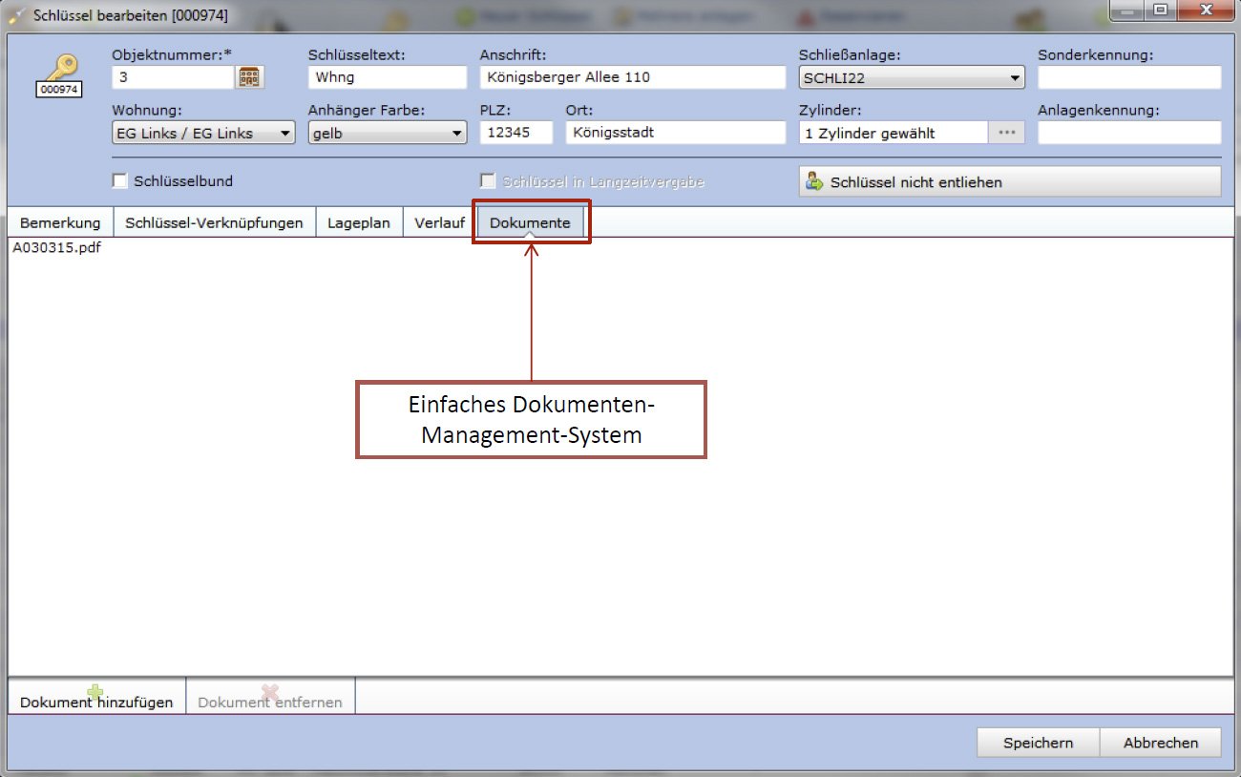The width and height of the screenshot is (1241, 777).
Task: Click the Anlagenkennung input field
Action: click(x=1129, y=133)
